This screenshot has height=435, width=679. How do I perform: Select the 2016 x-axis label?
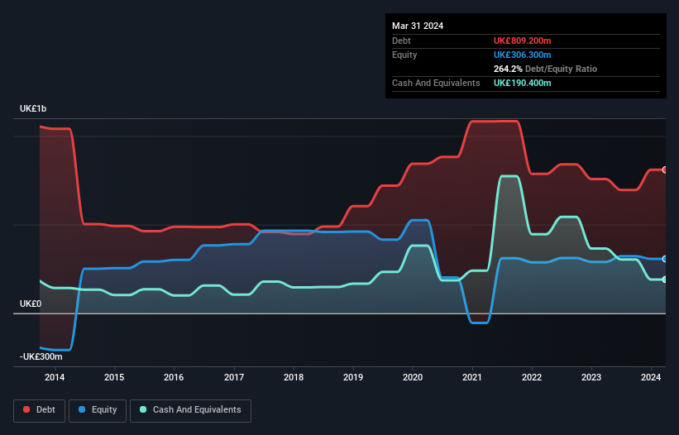tap(174, 377)
